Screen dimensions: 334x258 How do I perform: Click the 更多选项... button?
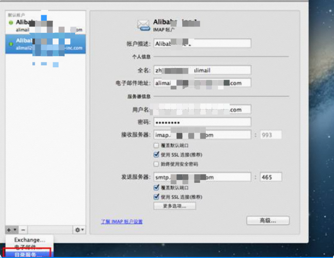tap(175, 206)
